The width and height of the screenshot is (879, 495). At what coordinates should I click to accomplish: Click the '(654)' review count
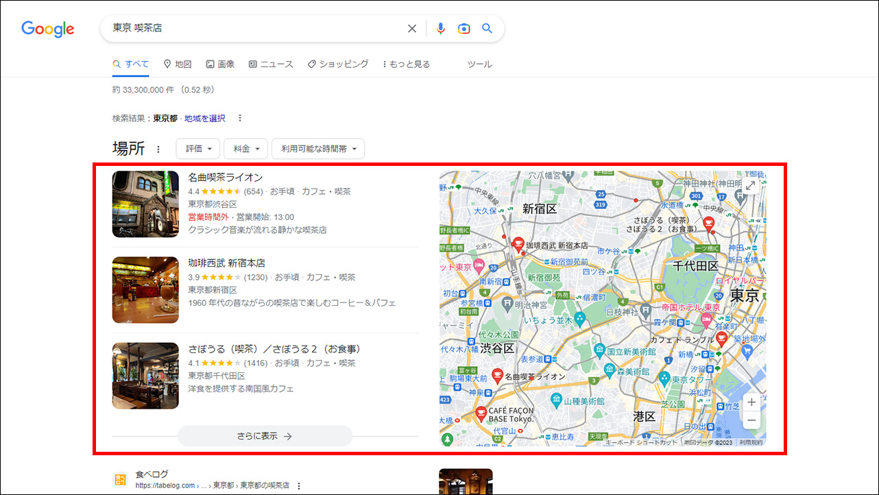[x=254, y=191]
